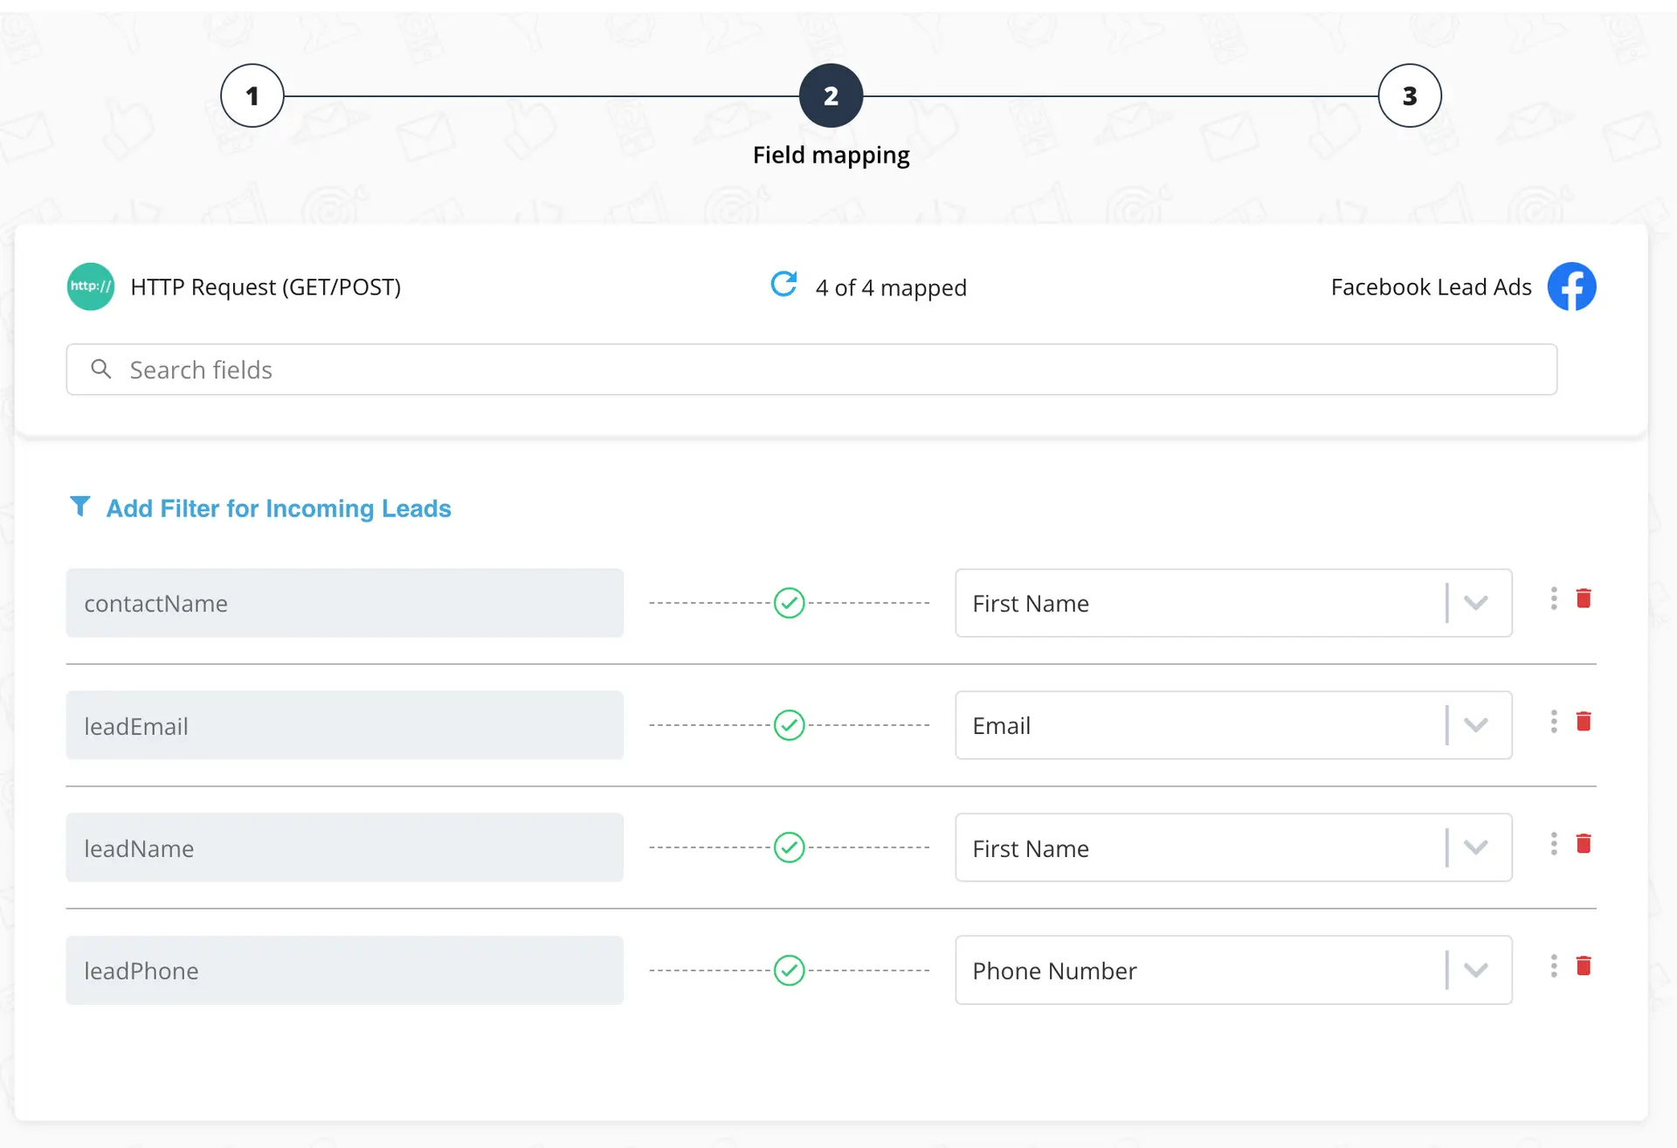1677x1148 pixels.
Task: Open the Phone Number dropdown
Action: (1476, 970)
